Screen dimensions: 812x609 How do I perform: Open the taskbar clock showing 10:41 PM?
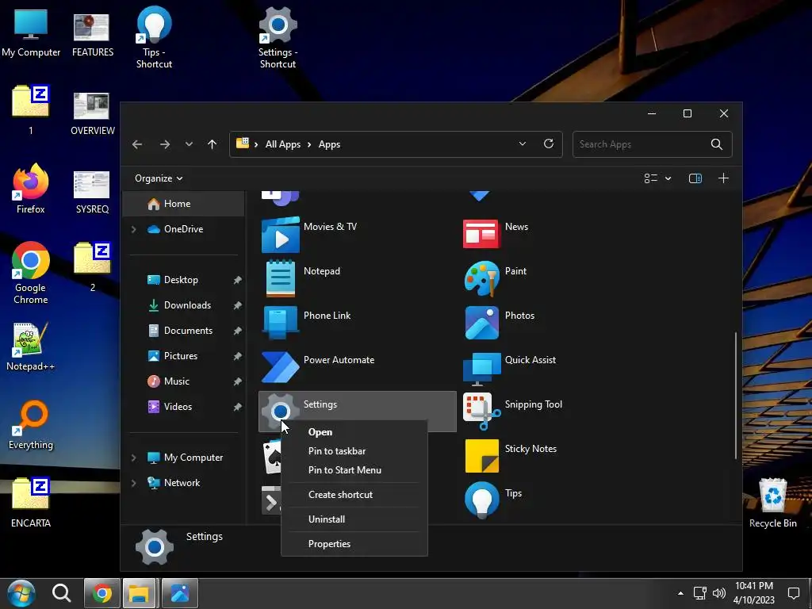pos(754,593)
